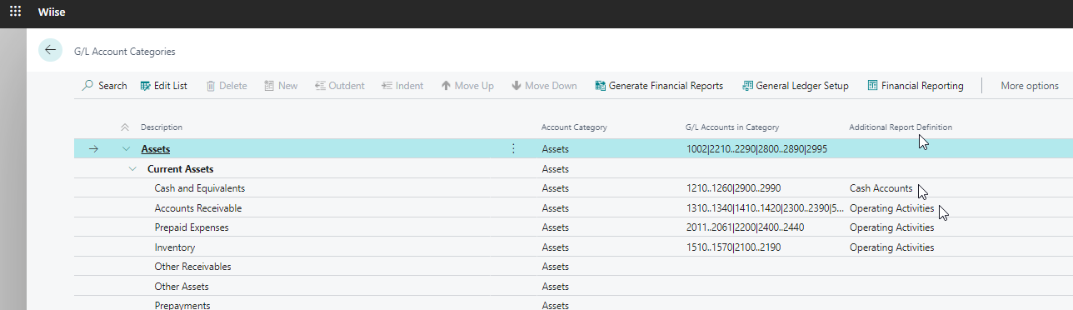Click Account Category cell for Other Assets
Screen dimensions: 1073x310
pos(555,287)
